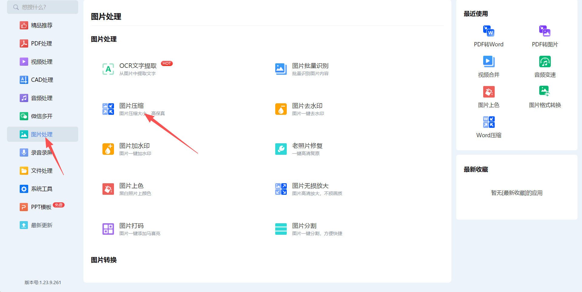
Task: Open recently used PDF转图片 icon
Action: point(545,31)
